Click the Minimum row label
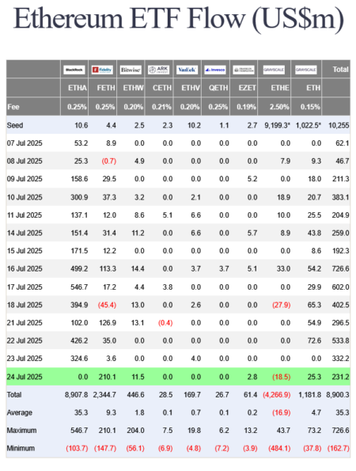 (x=21, y=448)
